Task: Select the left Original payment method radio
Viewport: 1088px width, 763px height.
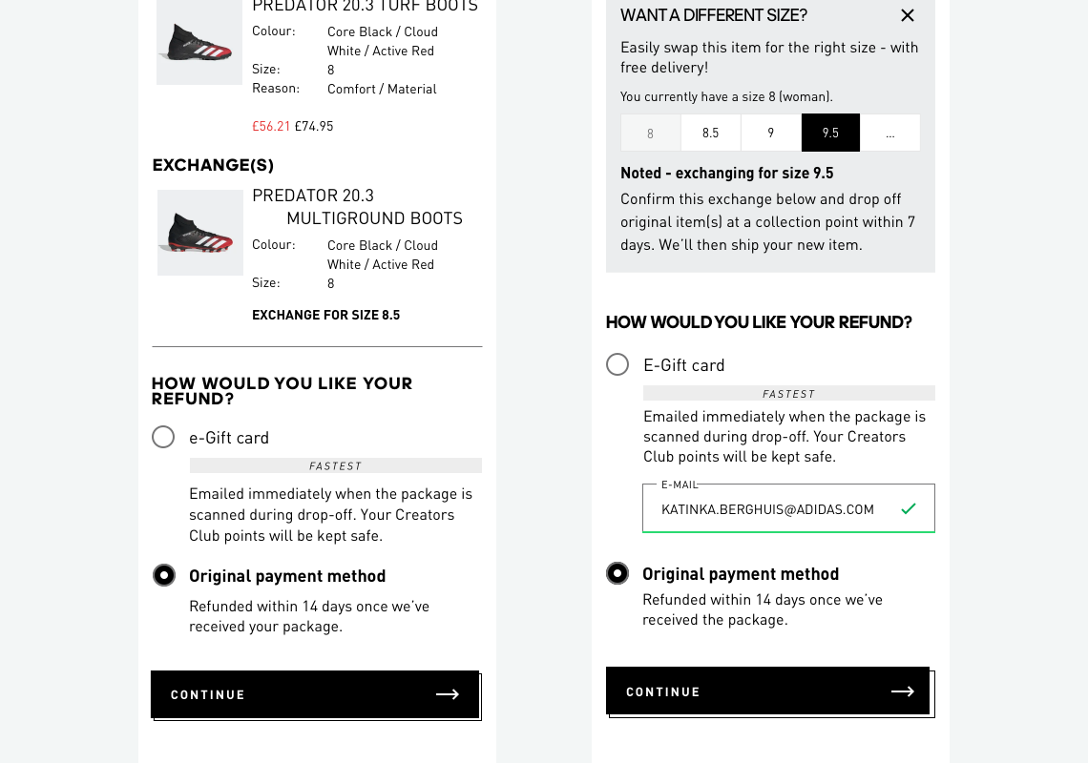Action: click(164, 575)
